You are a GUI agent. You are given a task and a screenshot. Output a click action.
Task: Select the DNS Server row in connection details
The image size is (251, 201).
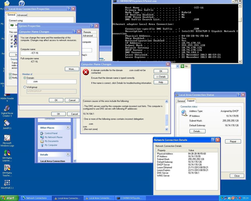click(187, 173)
